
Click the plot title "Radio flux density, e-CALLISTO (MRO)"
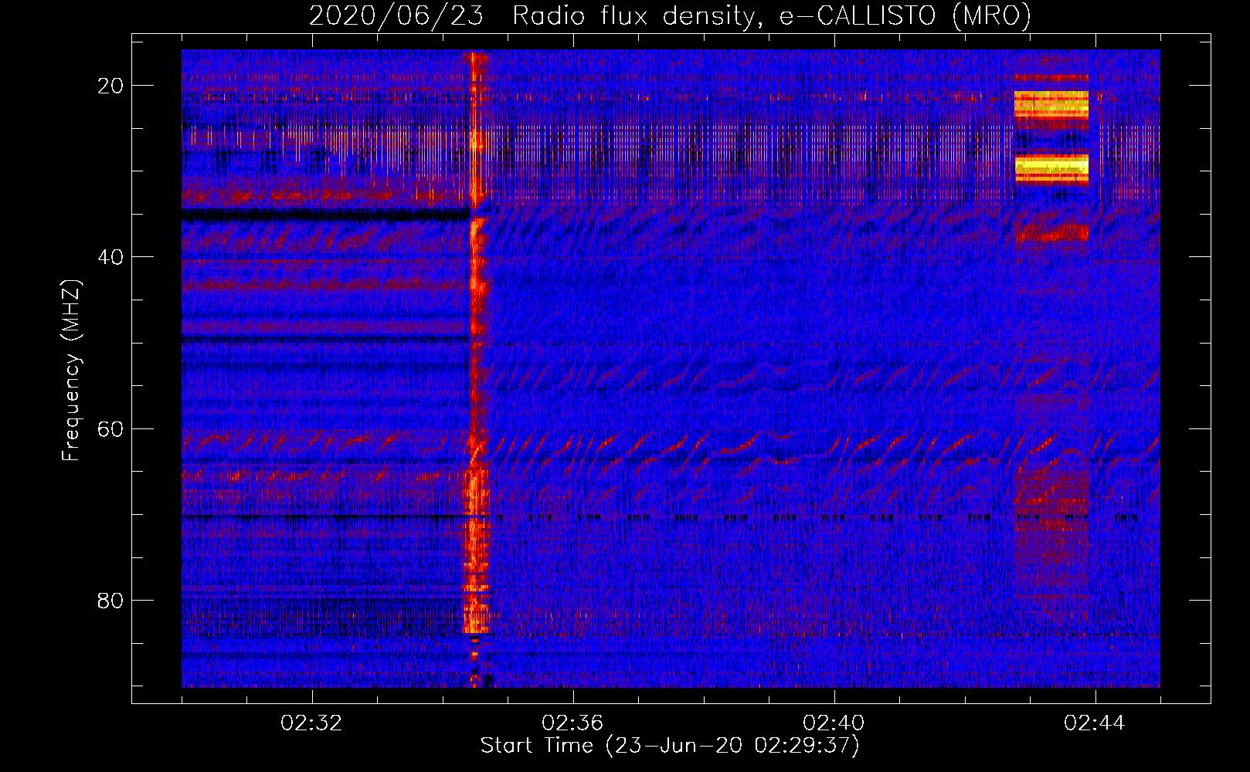pyautogui.click(x=771, y=15)
